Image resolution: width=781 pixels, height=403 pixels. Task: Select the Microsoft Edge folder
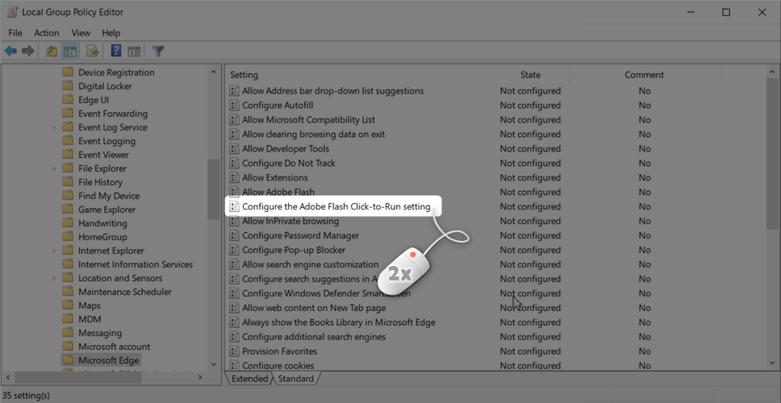click(x=109, y=360)
